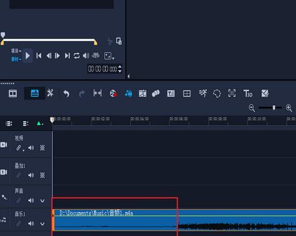Redo the last undone action
The height and width of the screenshot is (236, 296).
click(x=82, y=94)
